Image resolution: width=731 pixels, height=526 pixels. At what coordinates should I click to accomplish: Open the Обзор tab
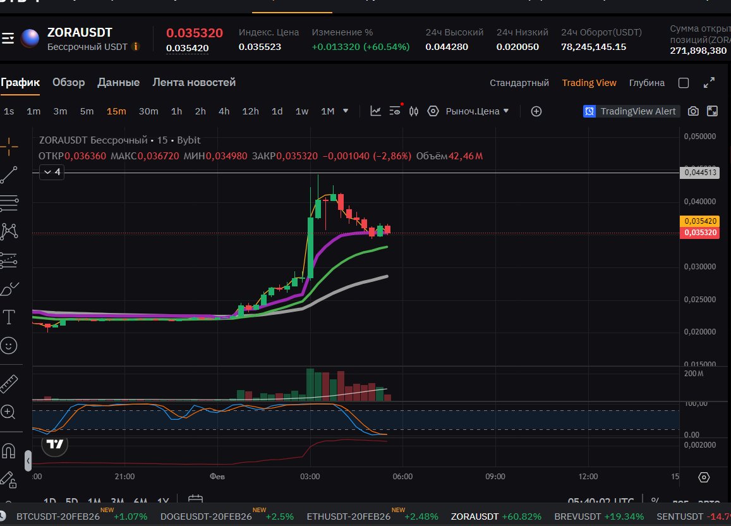[68, 83]
